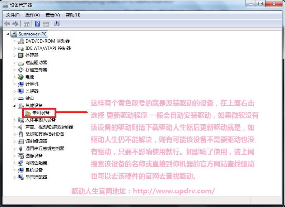The image size is (285, 207).
Task: Click the blue Help question mark icon
Action: click(x=37, y=24)
